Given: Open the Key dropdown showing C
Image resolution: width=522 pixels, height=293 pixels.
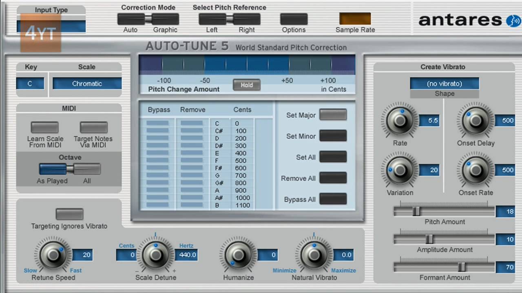Looking at the screenshot, I should [x=30, y=83].
